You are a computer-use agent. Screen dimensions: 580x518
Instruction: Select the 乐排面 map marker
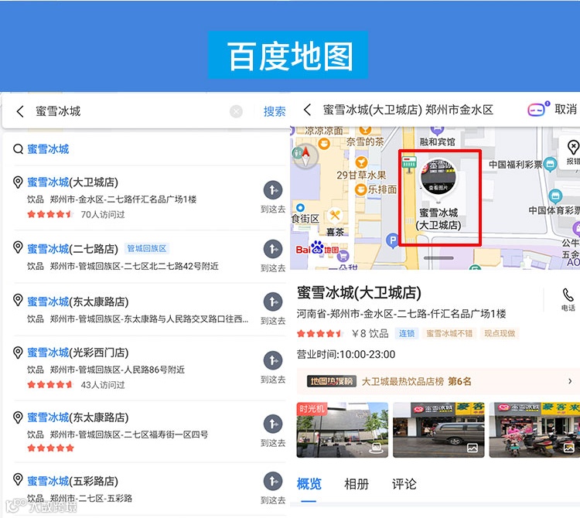point(376,189)
